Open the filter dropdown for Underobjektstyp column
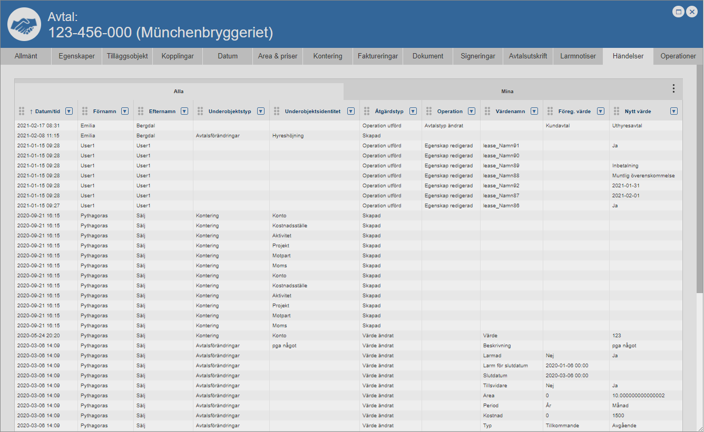 (260, 111)
